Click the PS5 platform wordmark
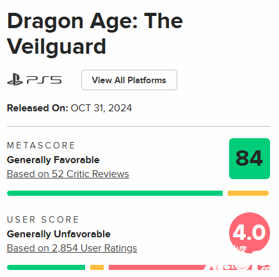The height and width of the screenshot is (277, 279). tap(44, 80)
